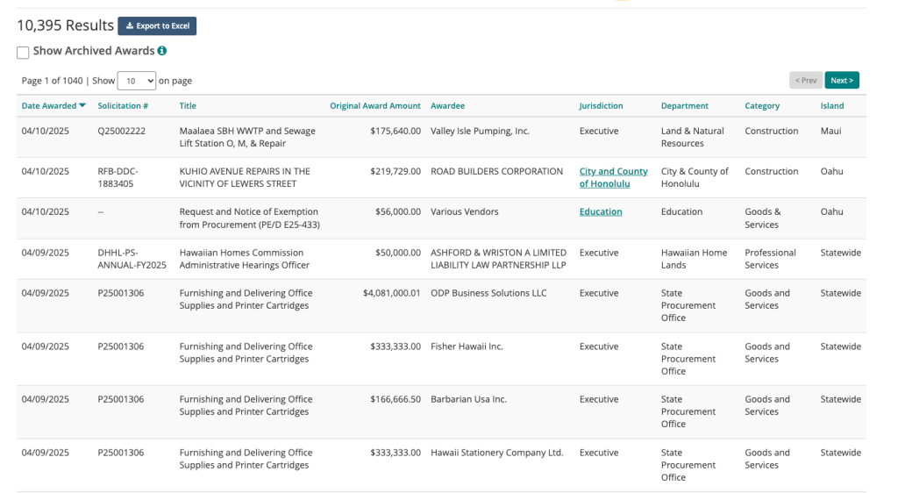This screenshot has width=898, height=493.
Task: Select the ODP Business Solutions LLC row
Action: [x=441, y=306]
